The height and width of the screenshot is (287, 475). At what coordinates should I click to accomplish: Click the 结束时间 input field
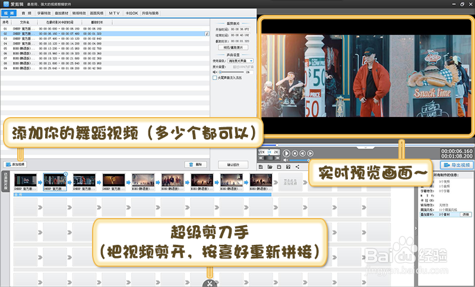pos(240,35)
